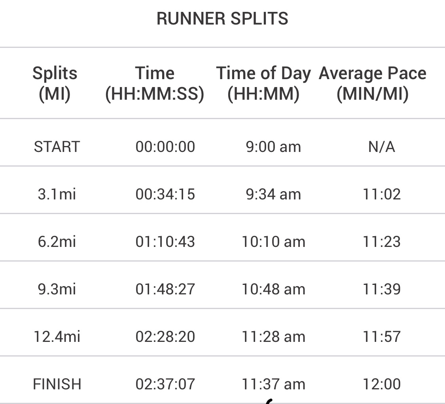Select the Splits (MI) column header
This screenshot has width=445, height=404.
(55, 83)
